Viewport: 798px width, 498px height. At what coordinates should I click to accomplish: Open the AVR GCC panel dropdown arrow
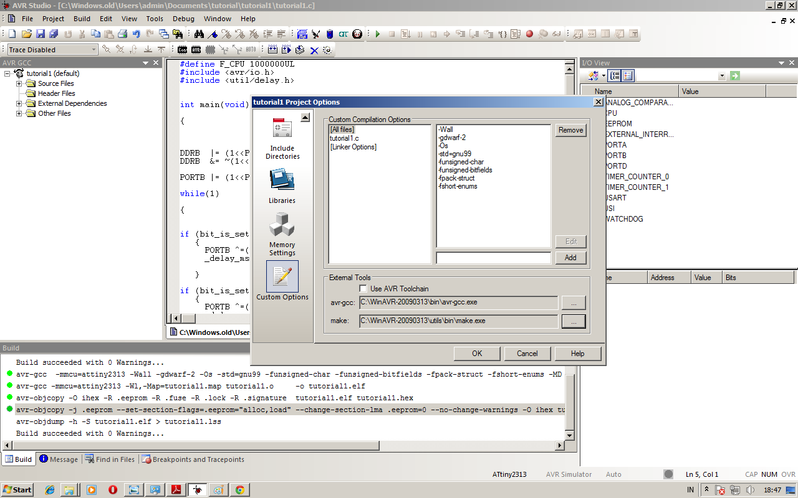pyautogui.click(x=145, y=63)
